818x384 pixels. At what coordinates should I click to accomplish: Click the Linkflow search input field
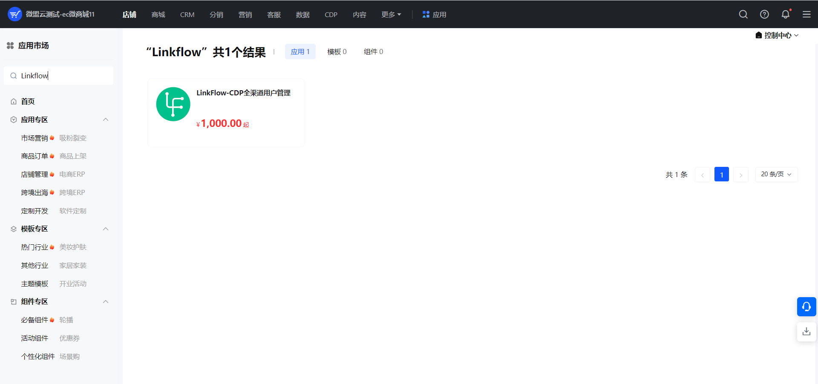(59, 75)
